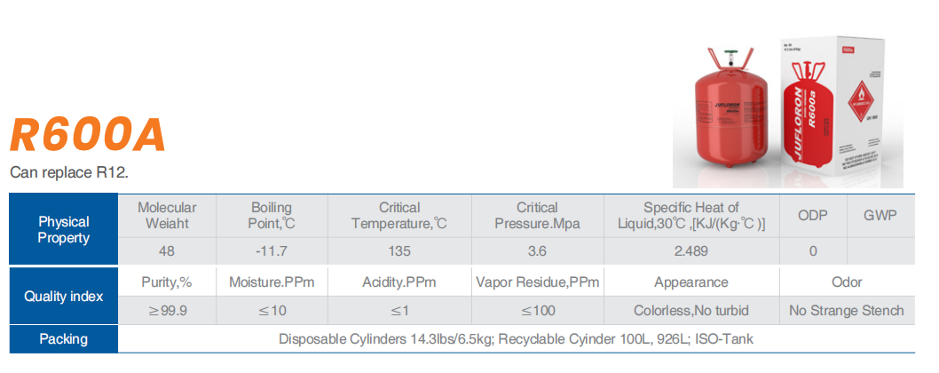Select the Physical Property row header
This screenshot has width=939, height=373.
pyautogui.click(x=64, y=229)
